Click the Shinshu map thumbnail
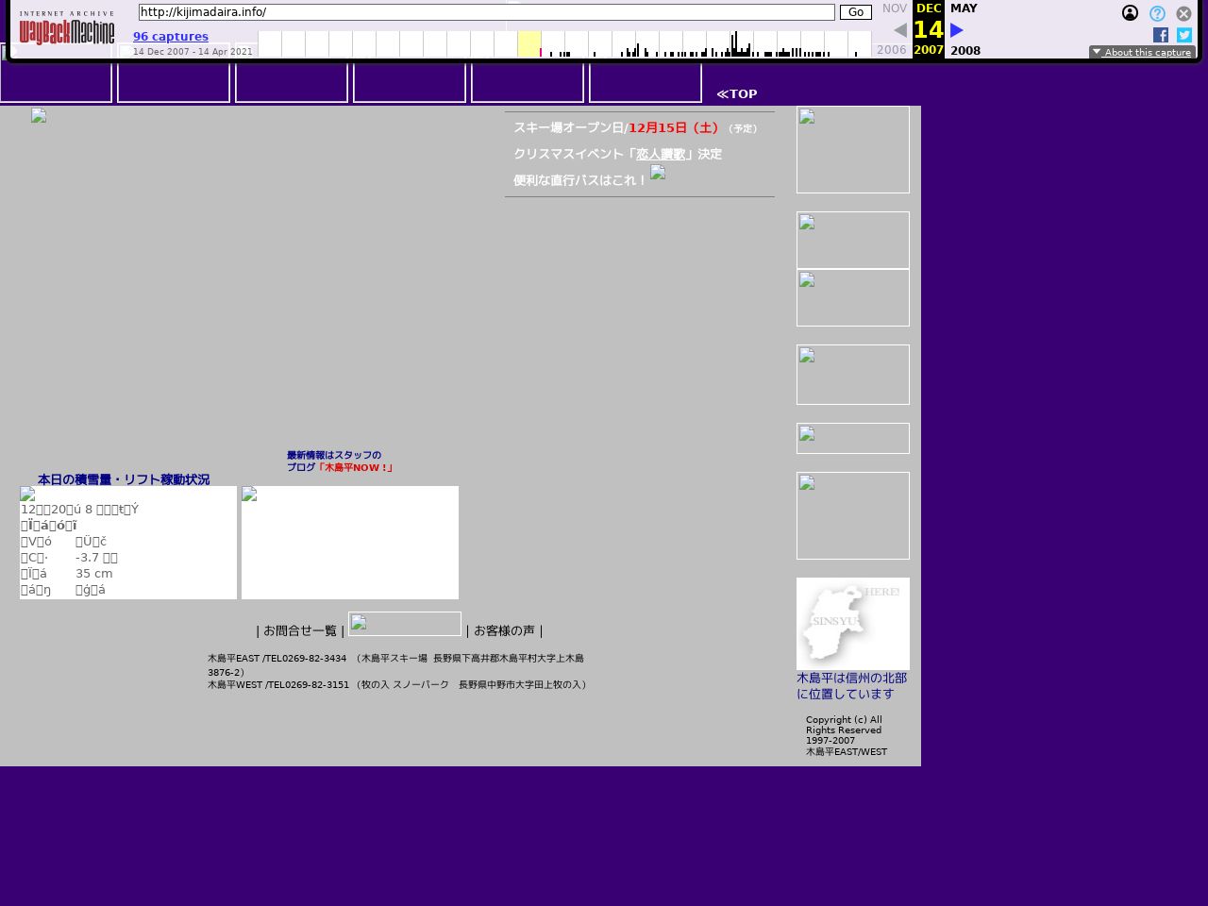 click(x=852, y=624)
